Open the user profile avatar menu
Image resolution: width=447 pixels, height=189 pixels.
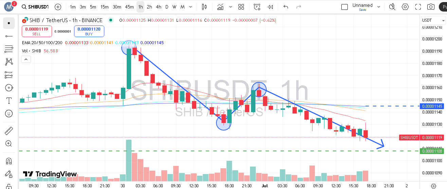9,6
